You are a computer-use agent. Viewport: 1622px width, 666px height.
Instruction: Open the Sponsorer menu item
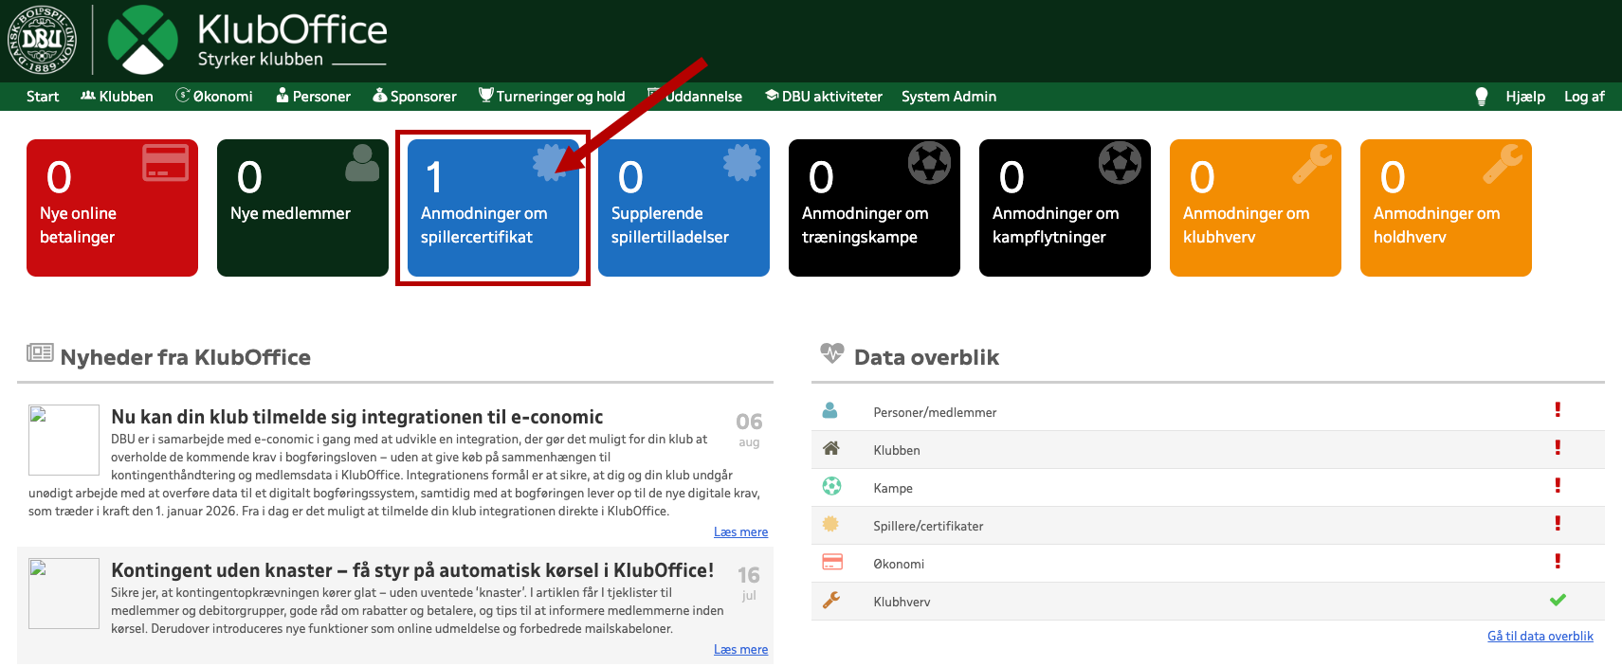[x=414, y=97]
